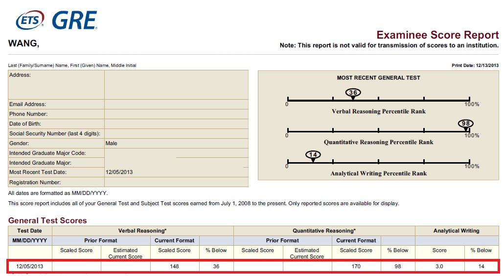The image size is (504, 276).
Task: Click the 'Intended Graduate Major Code:' label
Action: coord(47,153)
